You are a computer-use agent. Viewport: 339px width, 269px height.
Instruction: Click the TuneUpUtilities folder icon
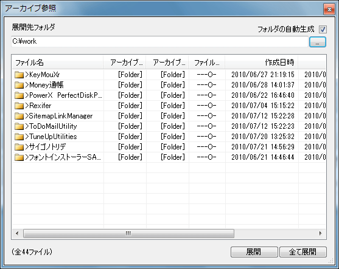coord(19,137)
